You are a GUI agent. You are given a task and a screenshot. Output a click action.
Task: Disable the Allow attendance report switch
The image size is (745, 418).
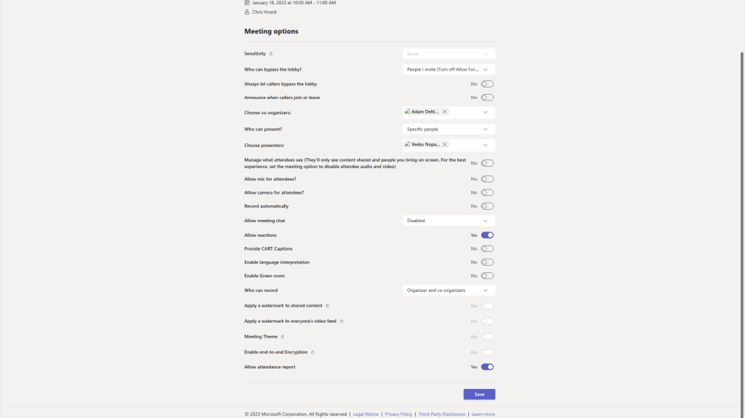(487, 367)
